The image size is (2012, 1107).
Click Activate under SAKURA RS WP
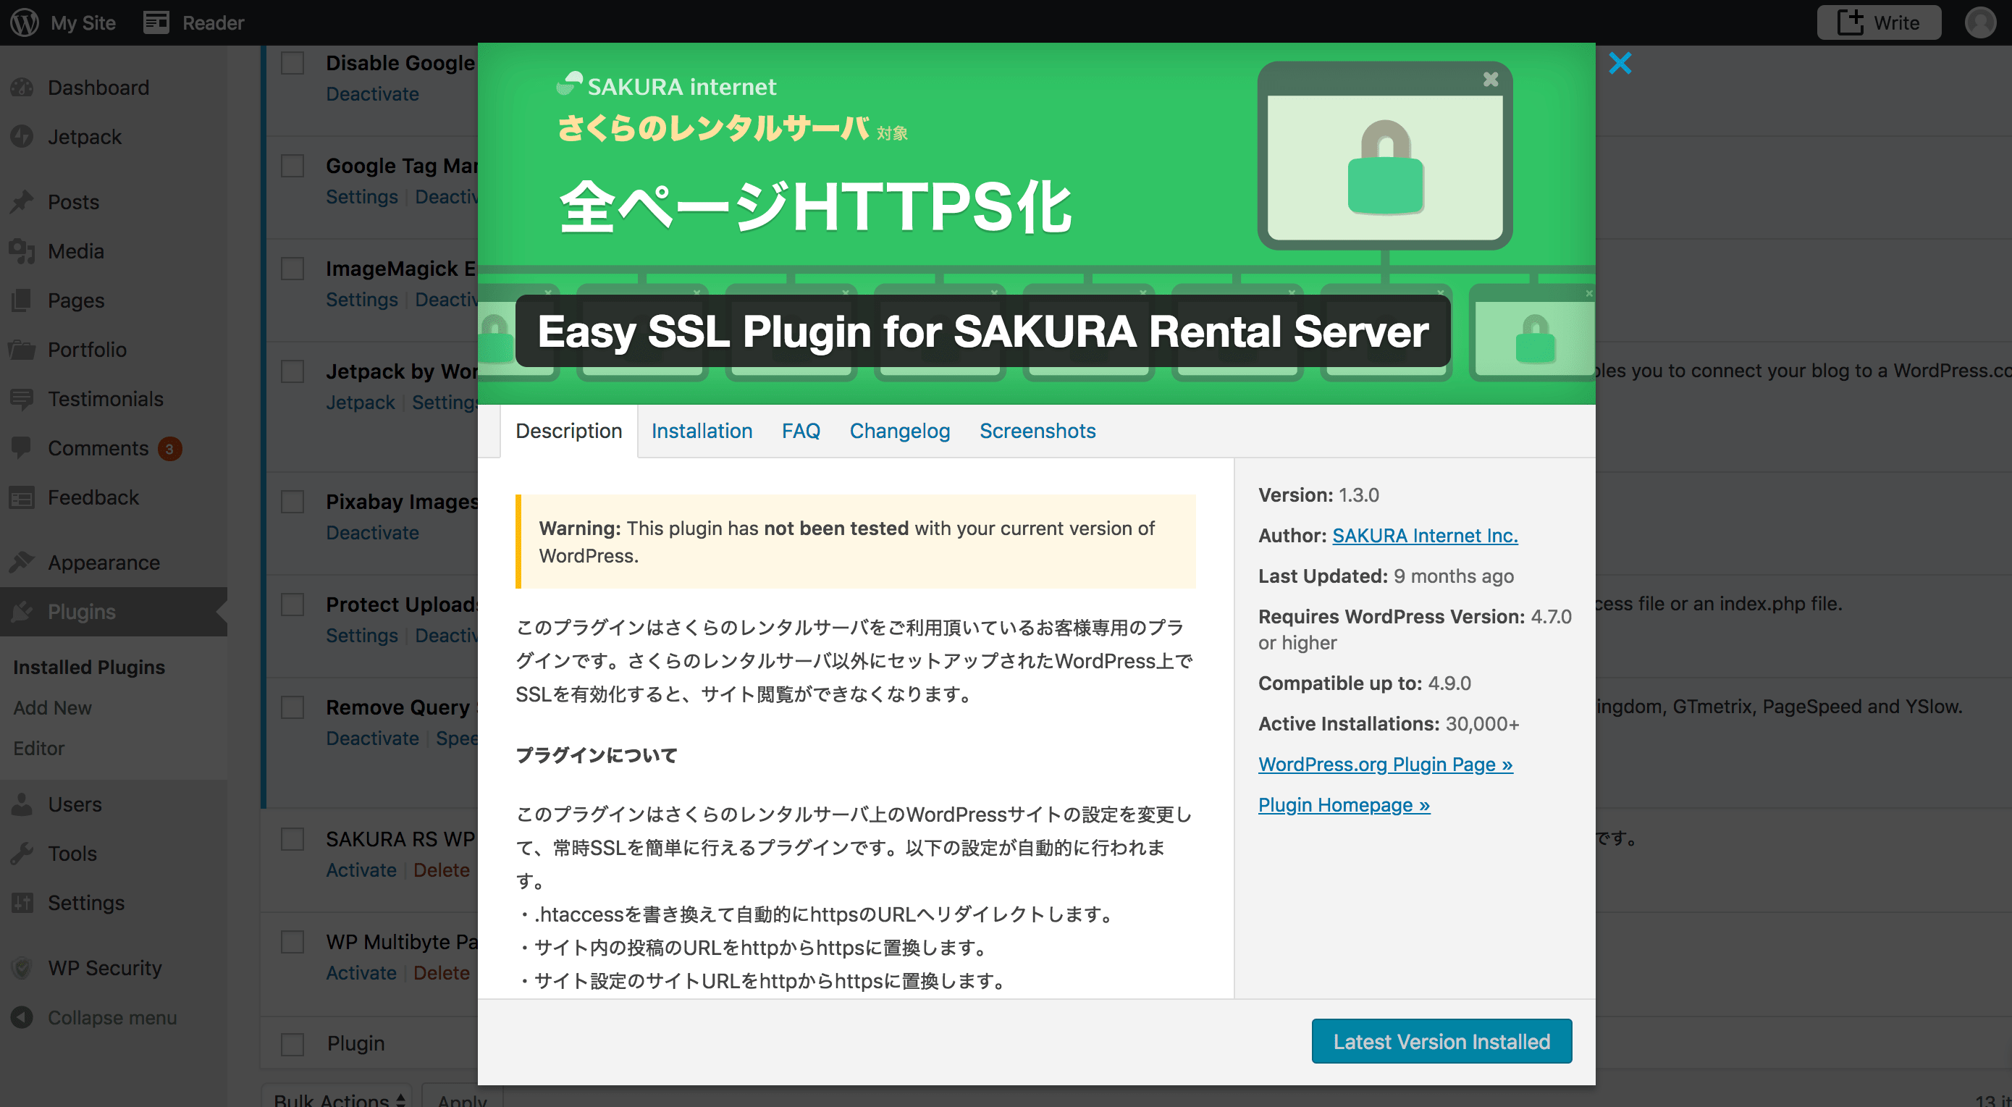pyautogui.click(x=361, y=870)
